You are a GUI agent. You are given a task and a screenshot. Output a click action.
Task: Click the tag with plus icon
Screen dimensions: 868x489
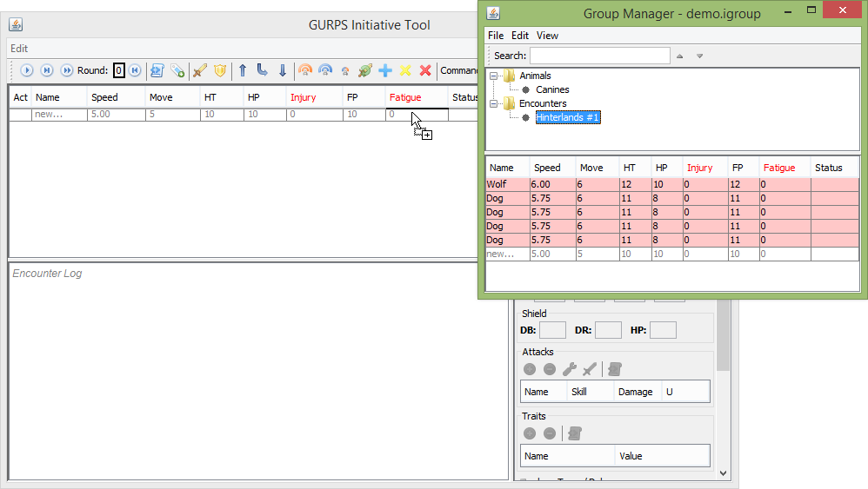pos(177,70)
